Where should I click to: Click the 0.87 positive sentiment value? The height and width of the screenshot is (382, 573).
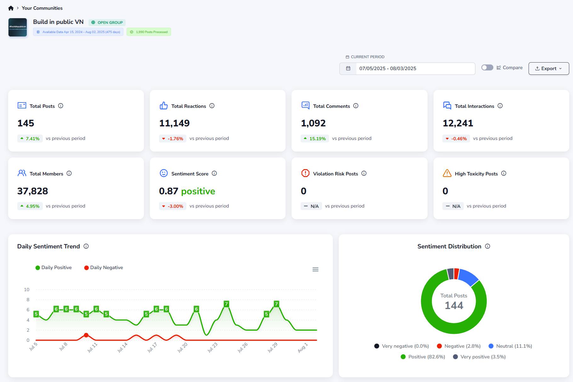187,191
